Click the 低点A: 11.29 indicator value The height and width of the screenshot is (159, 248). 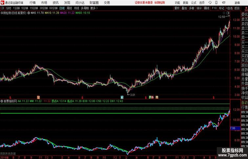pos(74,101)
